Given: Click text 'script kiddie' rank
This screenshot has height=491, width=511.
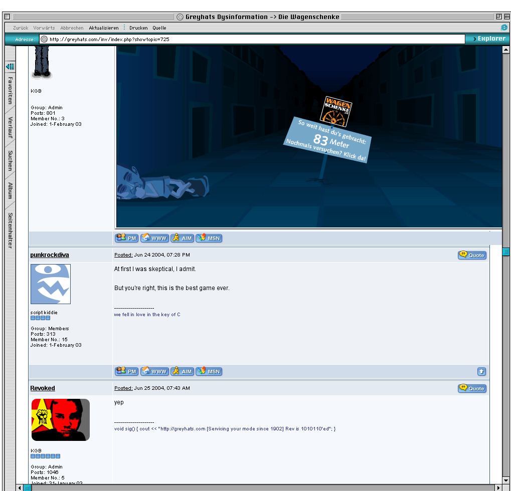Looking at the screenshot, I should pos(44,313).
